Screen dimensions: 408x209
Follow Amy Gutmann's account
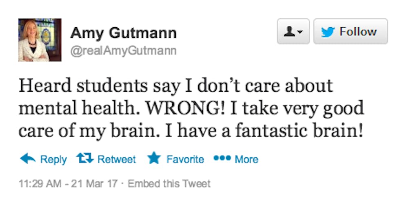[x=350, y=31]
